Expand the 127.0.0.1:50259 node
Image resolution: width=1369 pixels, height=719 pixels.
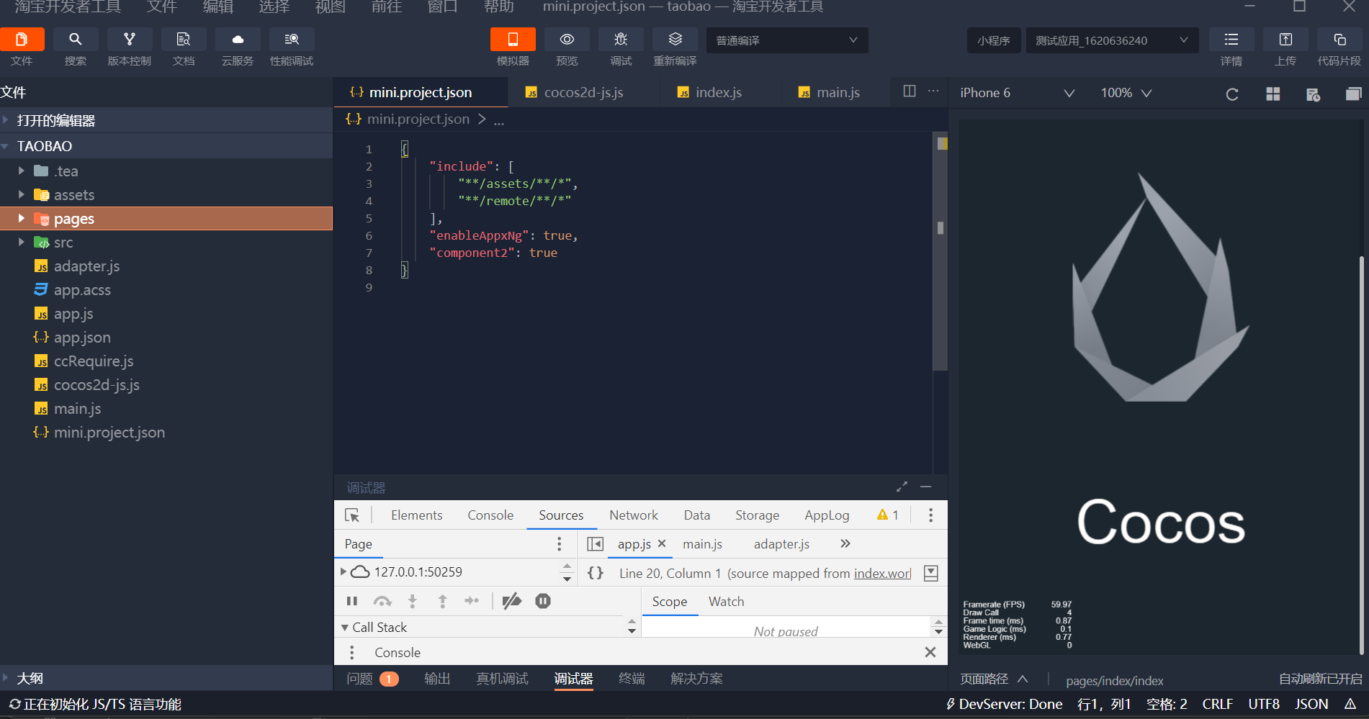click(x=344, y=572)
